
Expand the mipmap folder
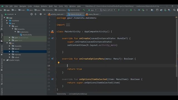point(10,54)
